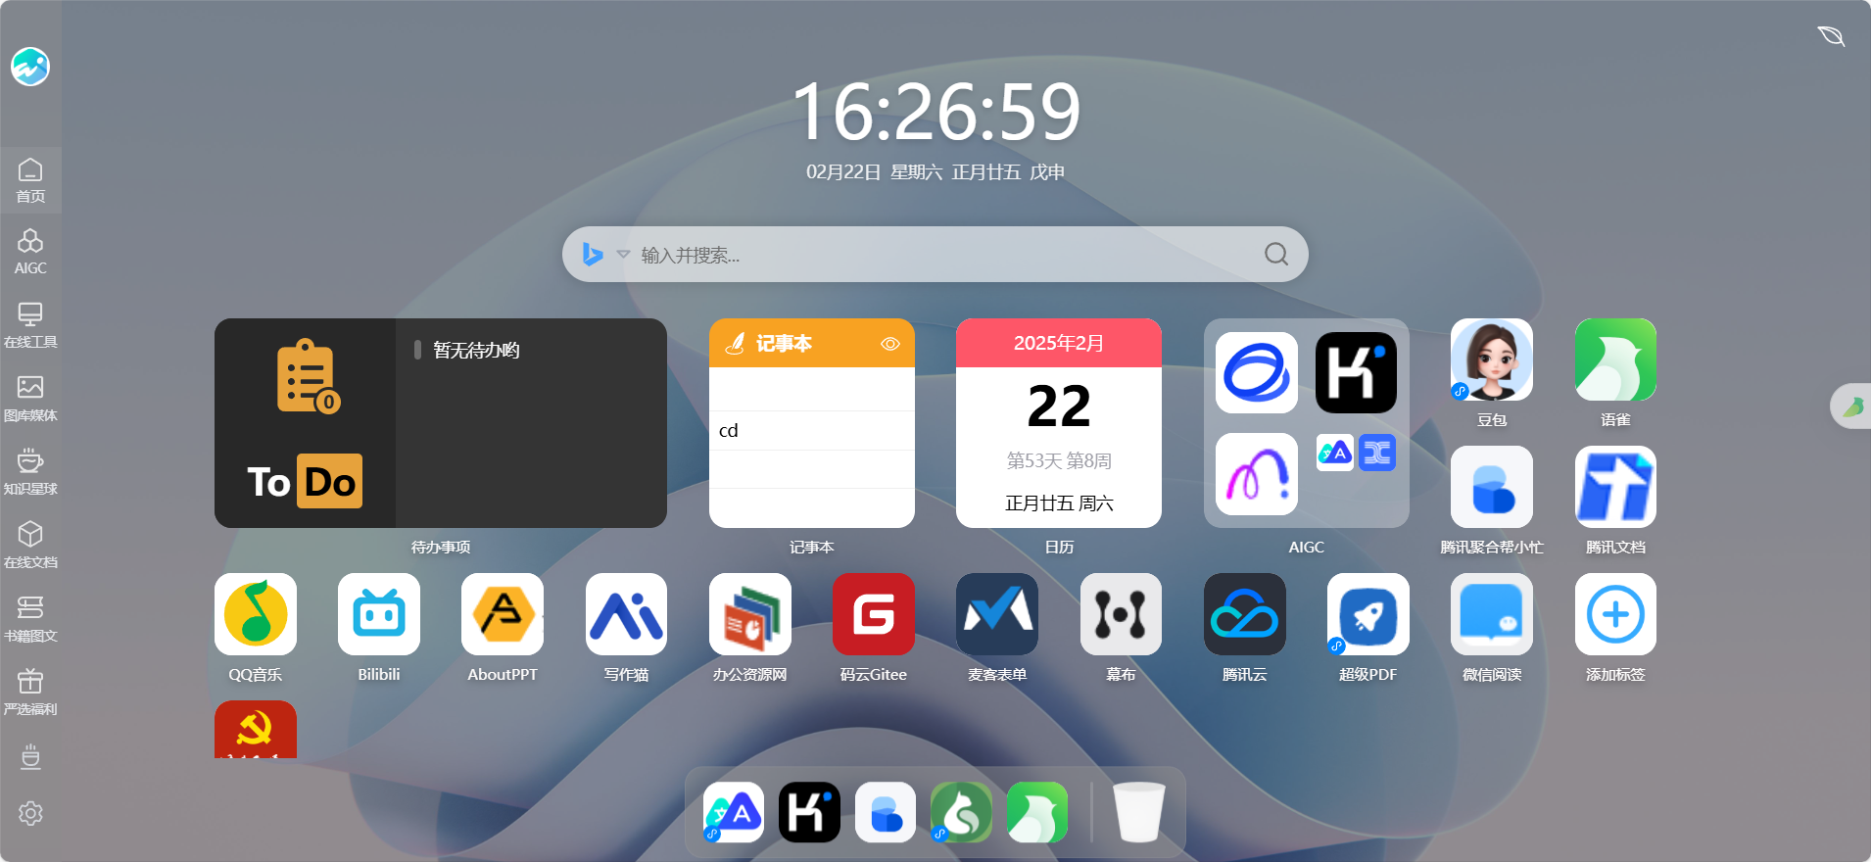Open the blue ring icon in the AIGC folder

1257,372
